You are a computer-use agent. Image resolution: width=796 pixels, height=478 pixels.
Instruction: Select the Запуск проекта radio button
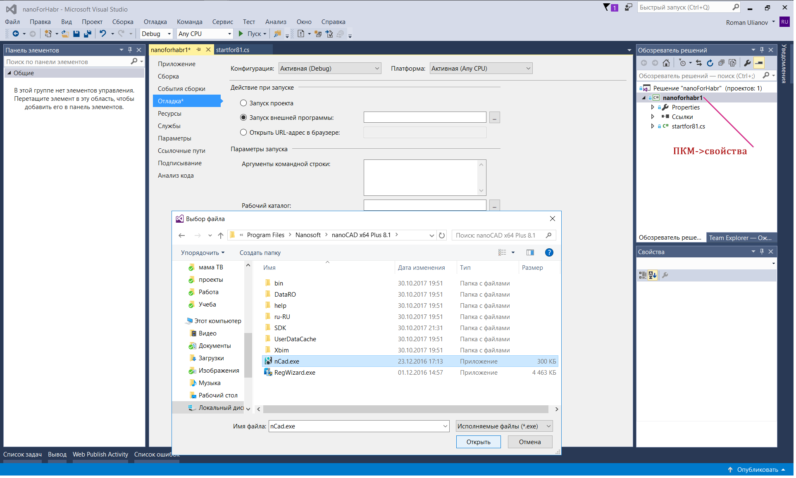(243, 103)
